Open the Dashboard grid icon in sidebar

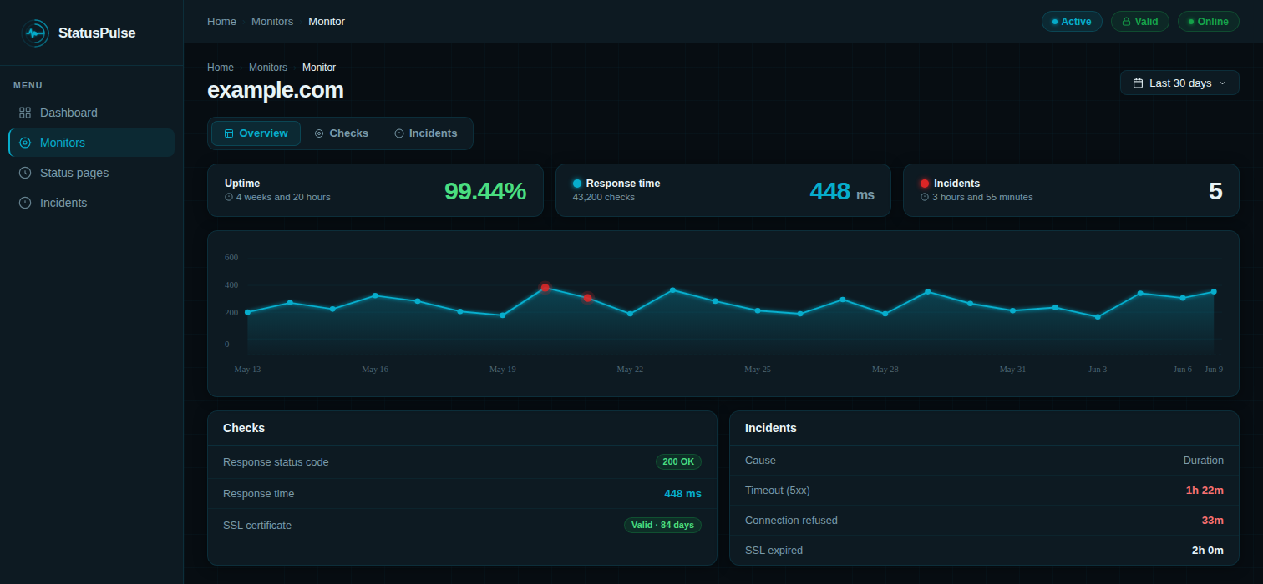(25, 113)
